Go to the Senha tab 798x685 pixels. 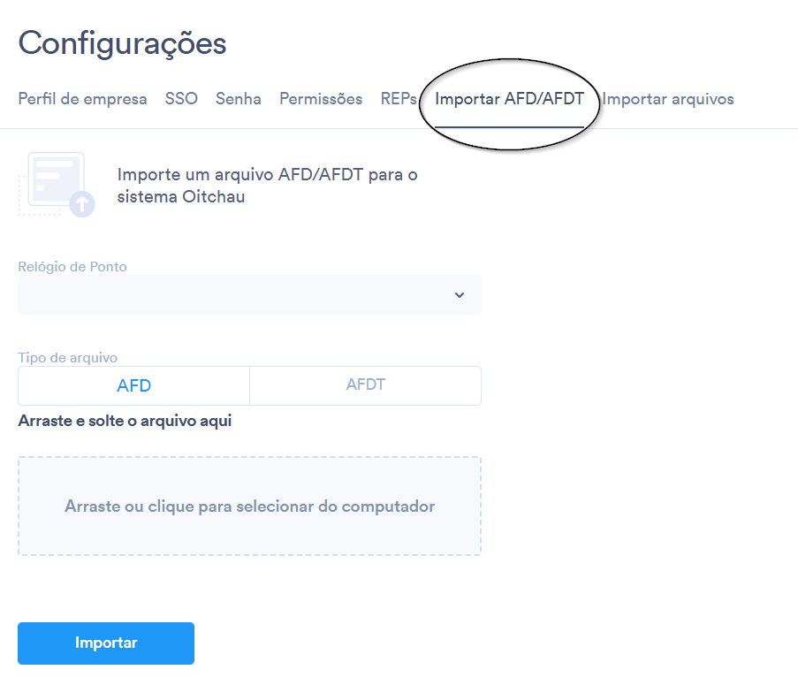(239, 99)
